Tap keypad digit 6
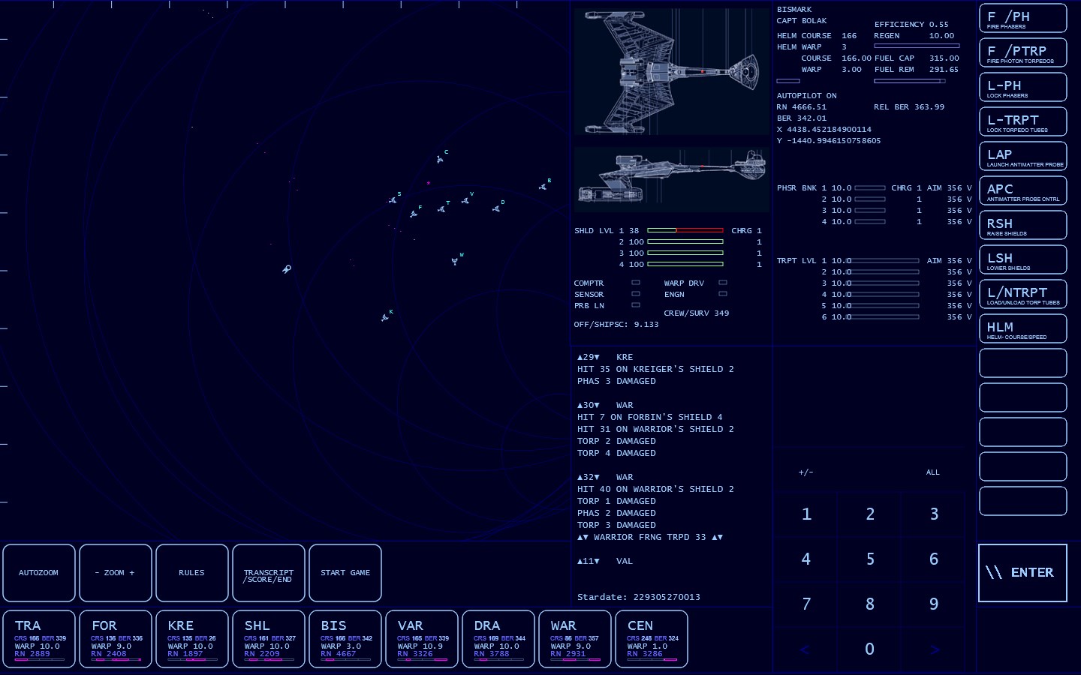Image resolution: width=1081 pixels, height=675 pixels. [x=934, y=559]
